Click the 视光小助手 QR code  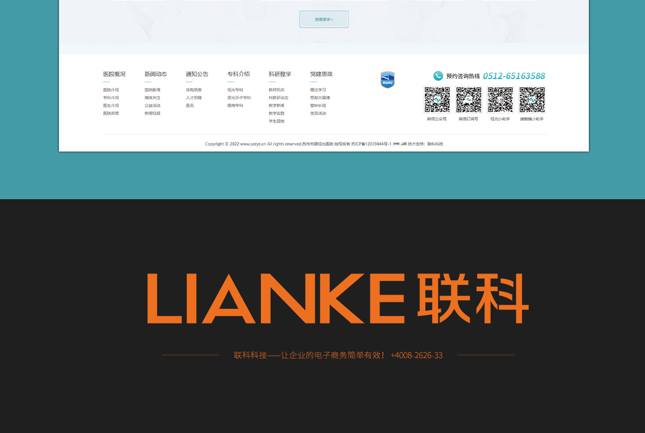500,100
